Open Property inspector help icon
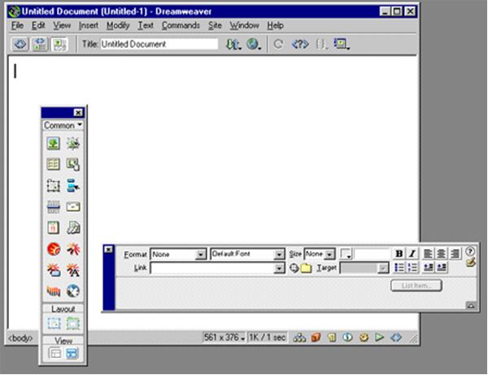This screenshot has width=488, height=375. click(470, 251)
